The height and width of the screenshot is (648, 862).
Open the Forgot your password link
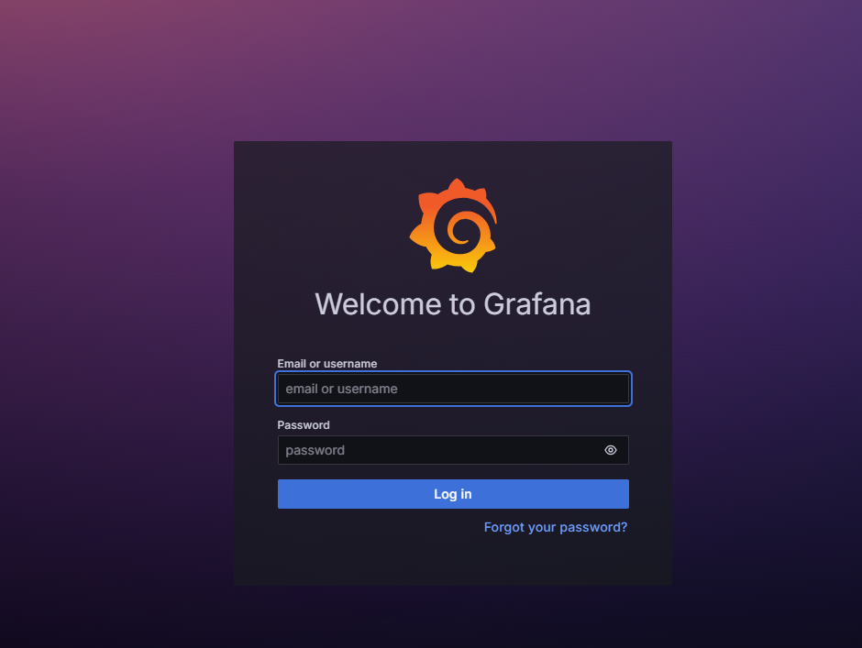coord(555,527)
